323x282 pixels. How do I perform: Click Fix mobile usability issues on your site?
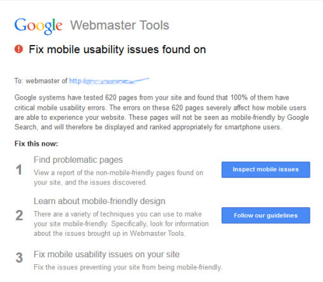pos(106,254)
